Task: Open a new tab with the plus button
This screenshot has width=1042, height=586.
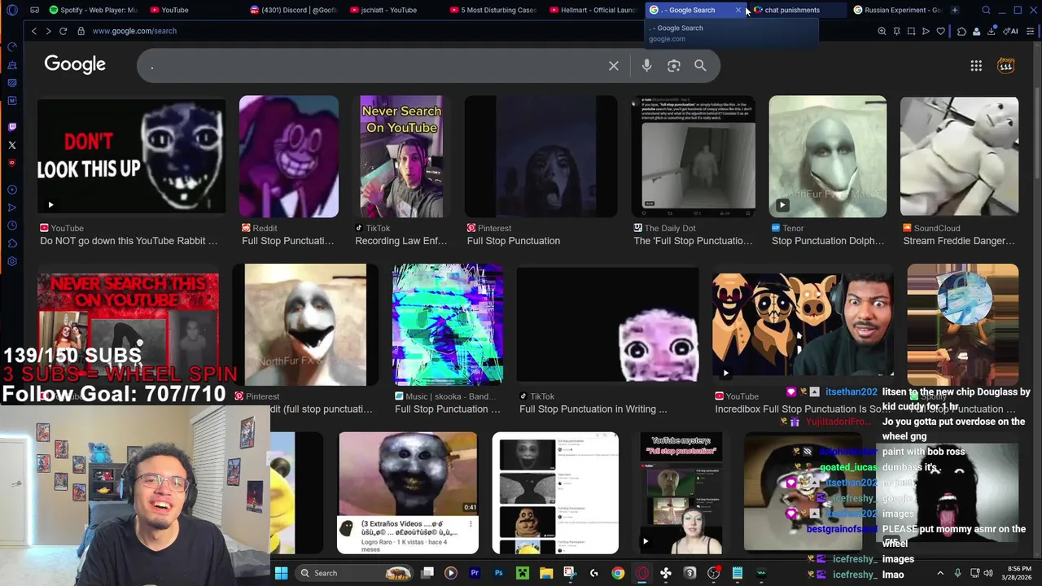Action: (x=954, y=10)
